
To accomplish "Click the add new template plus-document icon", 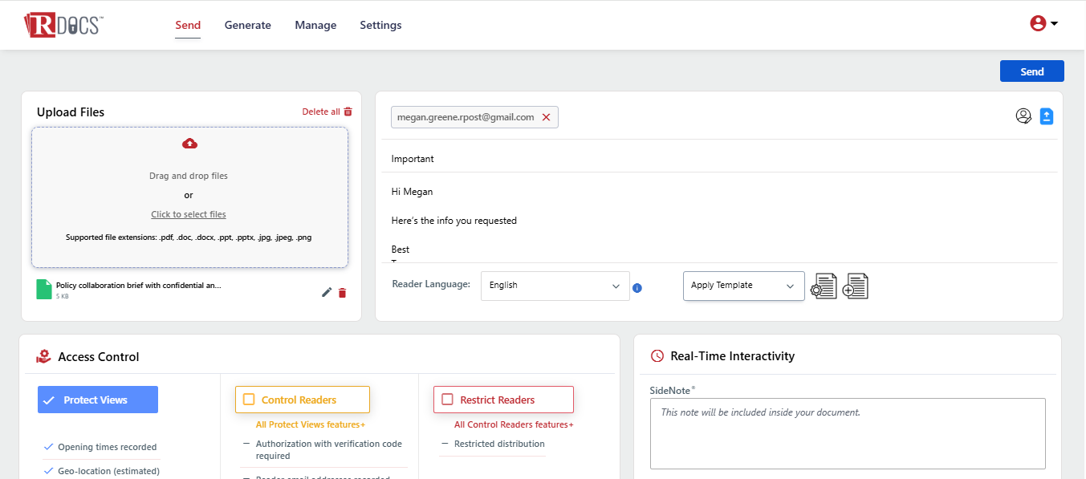I will [856, 286].
